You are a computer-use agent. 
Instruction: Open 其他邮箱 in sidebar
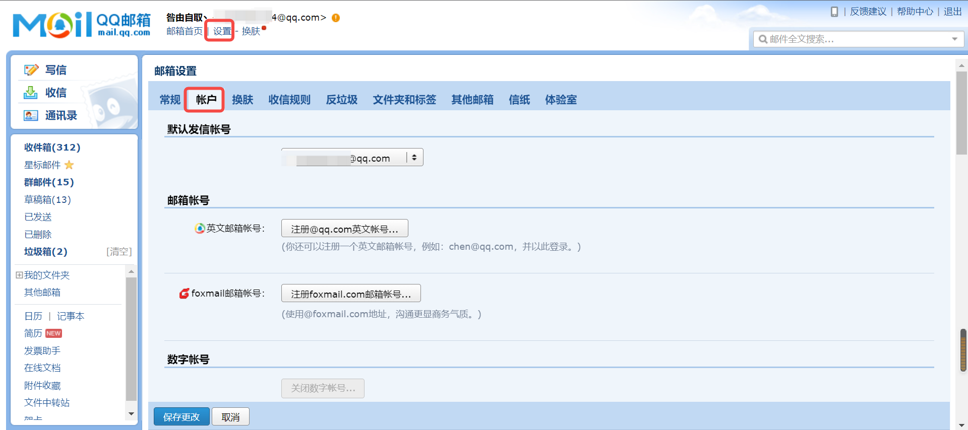[x=42, y=292]
